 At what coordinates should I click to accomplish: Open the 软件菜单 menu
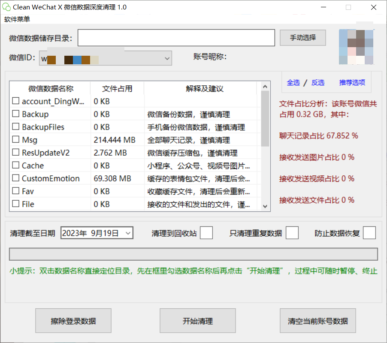coord(17,19)
